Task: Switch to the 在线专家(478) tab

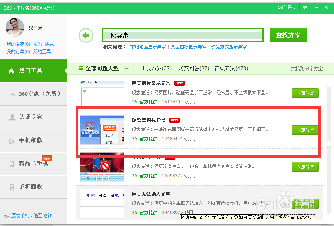Action: tap(231, 68)
